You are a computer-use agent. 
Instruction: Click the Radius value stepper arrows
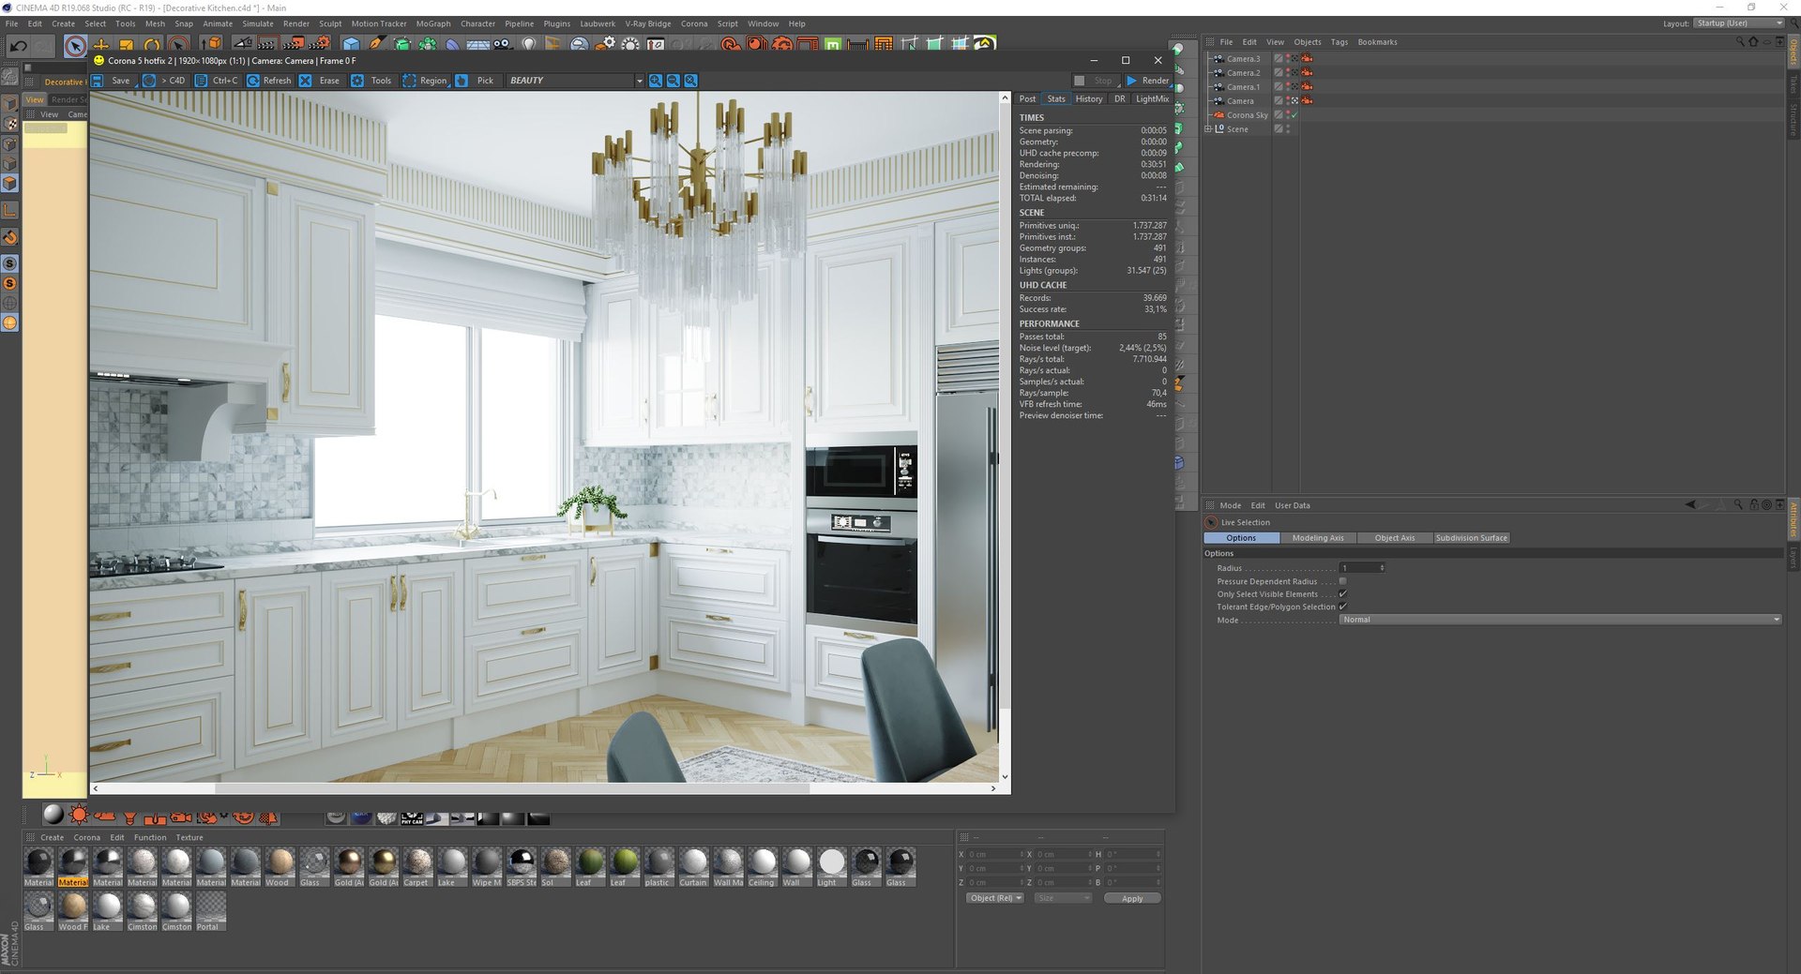click(x=1382, y=568)
